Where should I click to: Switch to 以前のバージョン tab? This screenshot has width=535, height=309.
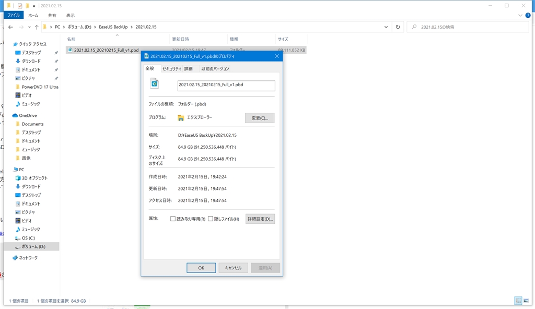215,68
